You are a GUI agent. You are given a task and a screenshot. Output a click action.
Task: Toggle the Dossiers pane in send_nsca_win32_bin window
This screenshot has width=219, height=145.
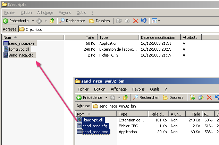coord(173,97)
